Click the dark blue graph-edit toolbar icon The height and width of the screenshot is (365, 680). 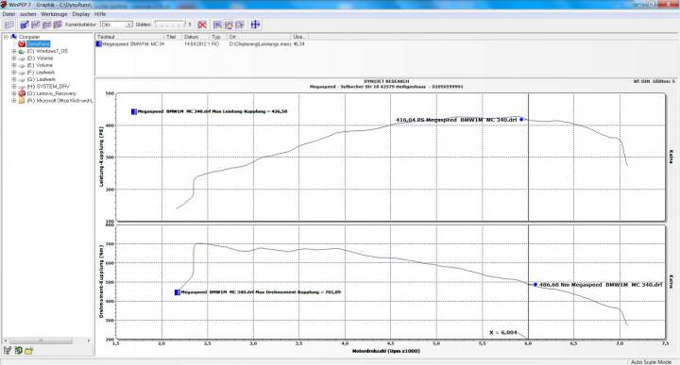25,25
